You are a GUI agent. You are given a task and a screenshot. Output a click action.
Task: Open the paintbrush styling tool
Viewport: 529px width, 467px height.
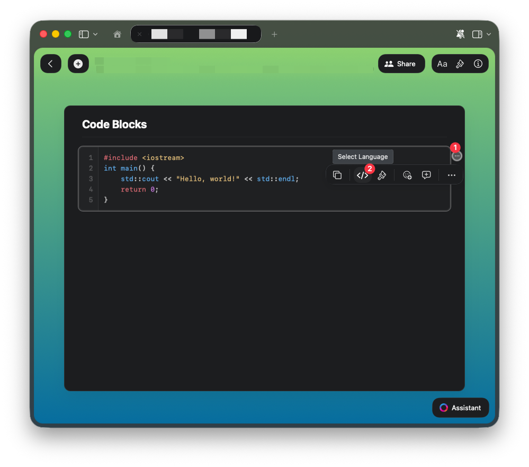point(382,175)
